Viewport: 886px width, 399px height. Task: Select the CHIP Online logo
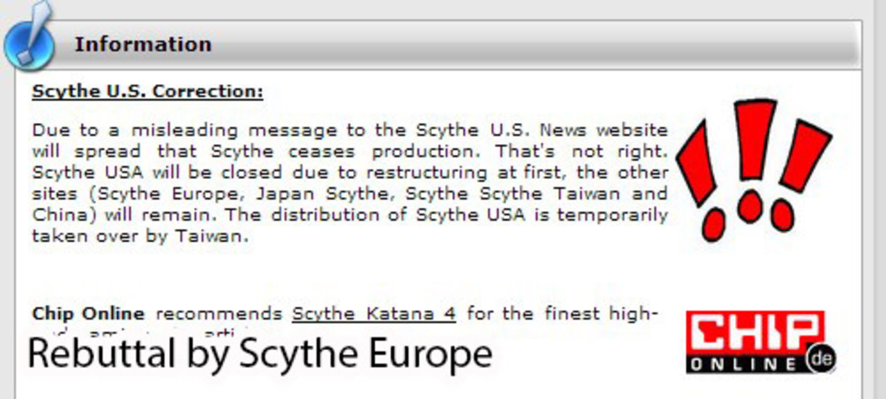pyautogui.click(x=756, y=339)
